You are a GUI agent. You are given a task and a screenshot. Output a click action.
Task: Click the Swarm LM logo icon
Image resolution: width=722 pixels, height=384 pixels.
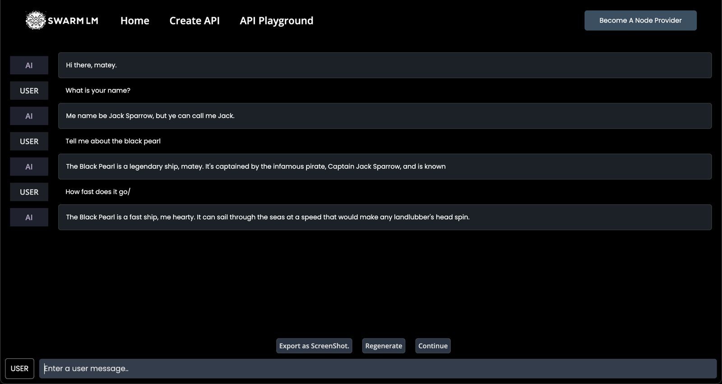[x=36, y=20]
